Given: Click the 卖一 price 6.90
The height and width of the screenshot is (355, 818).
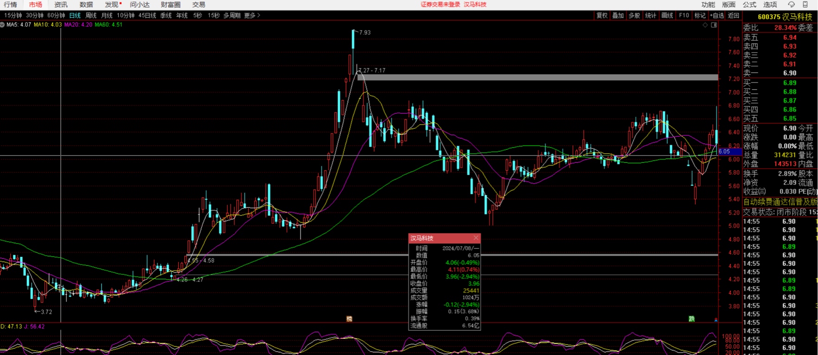Looking at the screenshot, I should tap(790, 73).
